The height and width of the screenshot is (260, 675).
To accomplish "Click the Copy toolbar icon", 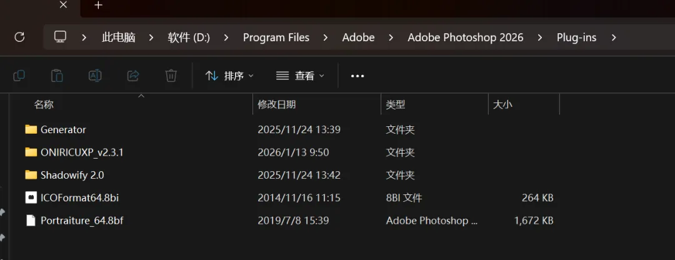I will click(19, 76).
